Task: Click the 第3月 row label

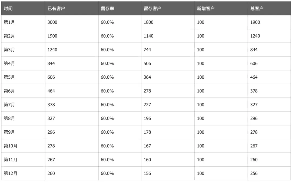Action: point(9,50)
